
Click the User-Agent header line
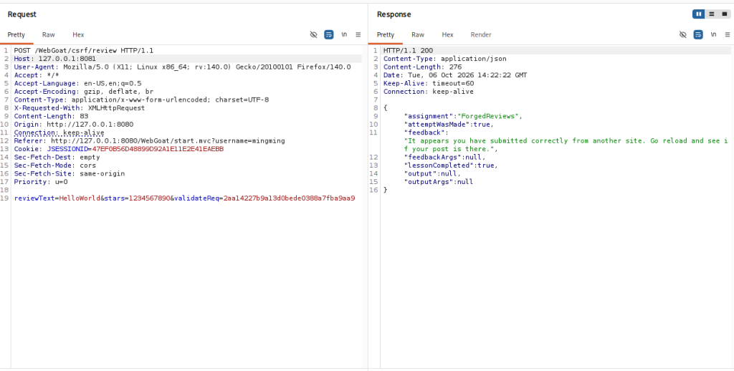coord(182,67)
